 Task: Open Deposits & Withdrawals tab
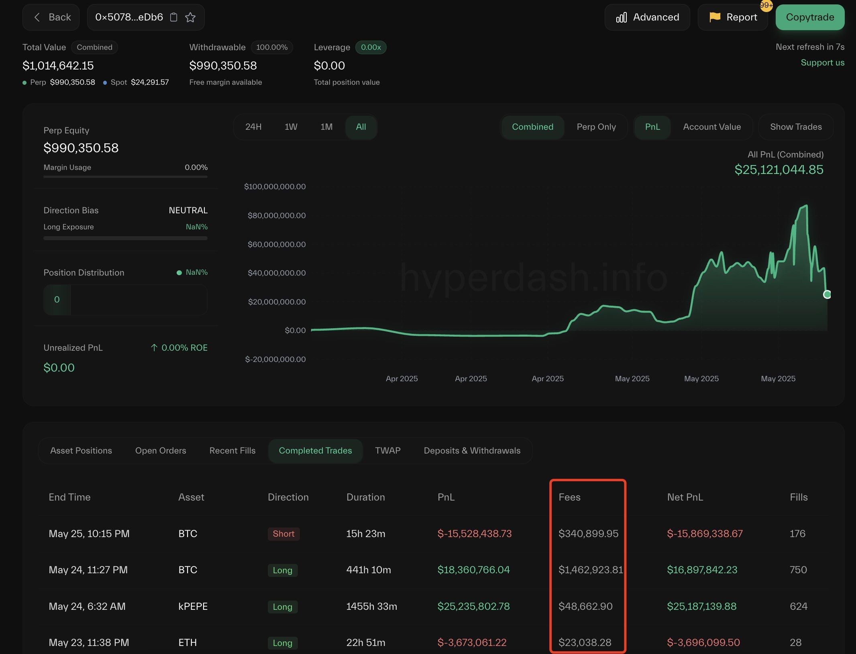pyautogui.click(x=472, y=451)
